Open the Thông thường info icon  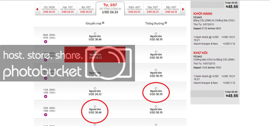click(x=166, y=23)
